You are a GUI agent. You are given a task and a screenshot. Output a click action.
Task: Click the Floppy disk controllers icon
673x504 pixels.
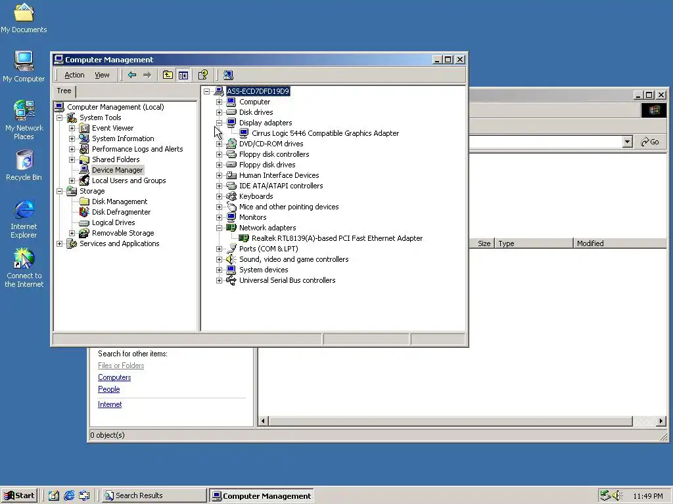pos(231,154)
